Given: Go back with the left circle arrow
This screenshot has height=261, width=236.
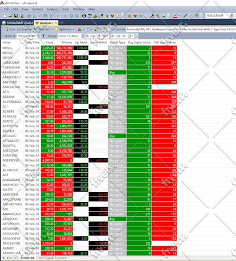Looking at the screenshot, I should [71, 16].
